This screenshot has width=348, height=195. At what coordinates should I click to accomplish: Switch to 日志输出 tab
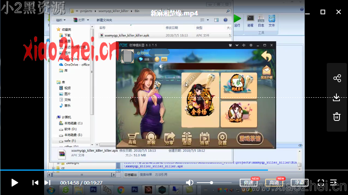[x=131, y=175]
